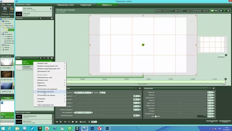Image resolution: width=232 pixels, height=131 pixels.
Task: Reset Коррекция panel with undo icon
Action: pyautogui.click(x=210, y=88)
